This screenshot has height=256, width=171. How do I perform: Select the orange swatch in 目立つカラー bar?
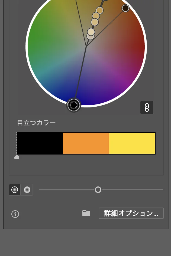86,143
